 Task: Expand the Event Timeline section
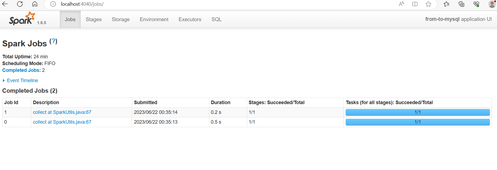pyautogui.click(x=20, y=81)
